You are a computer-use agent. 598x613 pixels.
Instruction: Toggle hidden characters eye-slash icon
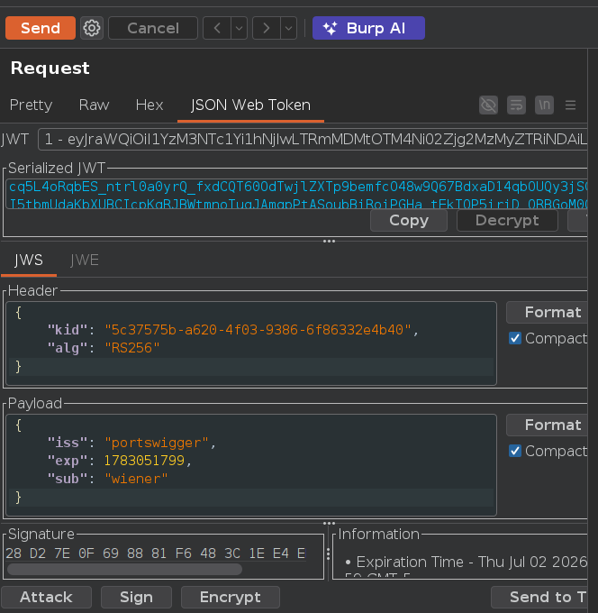coord(488,105)
